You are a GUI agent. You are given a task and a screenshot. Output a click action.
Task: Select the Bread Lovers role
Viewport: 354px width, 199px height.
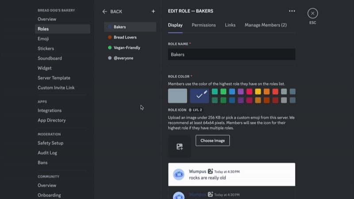pos(125,38)
